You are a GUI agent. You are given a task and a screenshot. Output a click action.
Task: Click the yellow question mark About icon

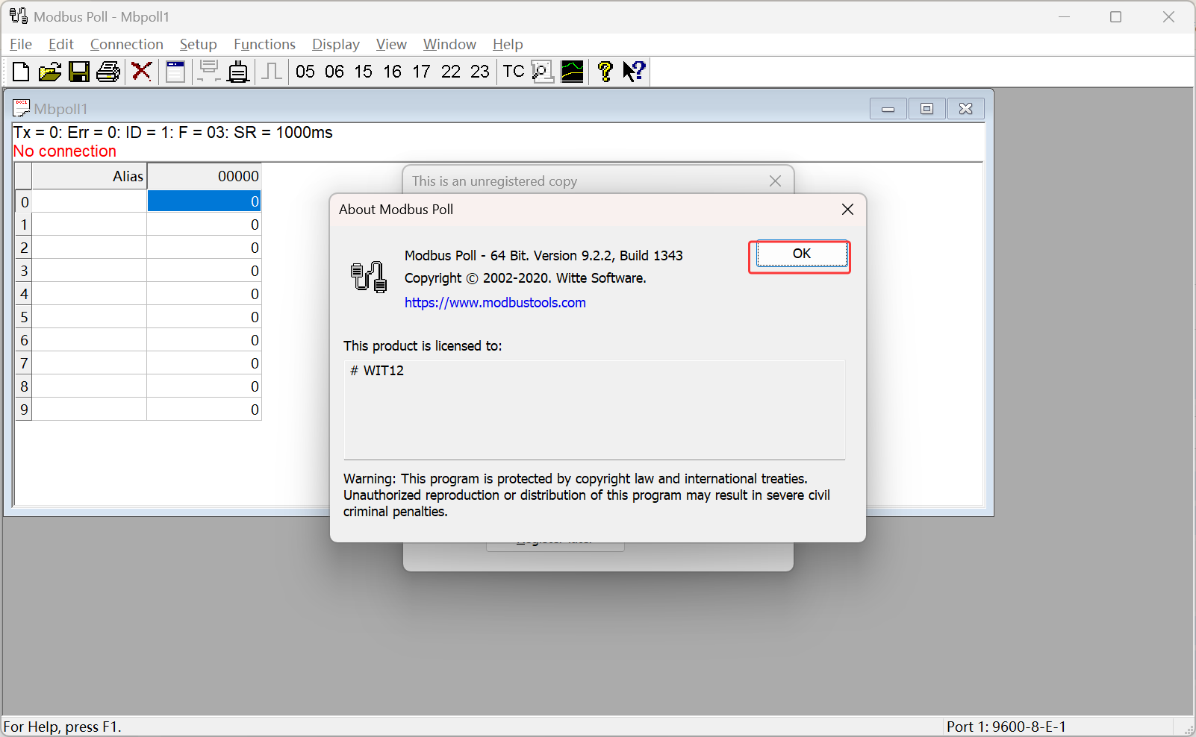click(x=605, y=72)
